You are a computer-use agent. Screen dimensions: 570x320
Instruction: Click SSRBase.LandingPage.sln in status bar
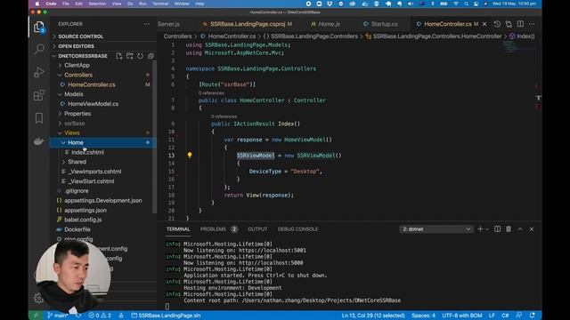166,316
